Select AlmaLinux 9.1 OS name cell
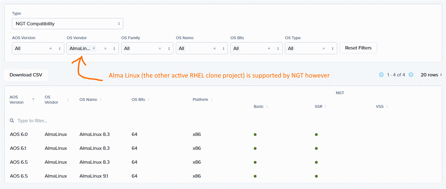Screen dimensions: 446x189 94,176
